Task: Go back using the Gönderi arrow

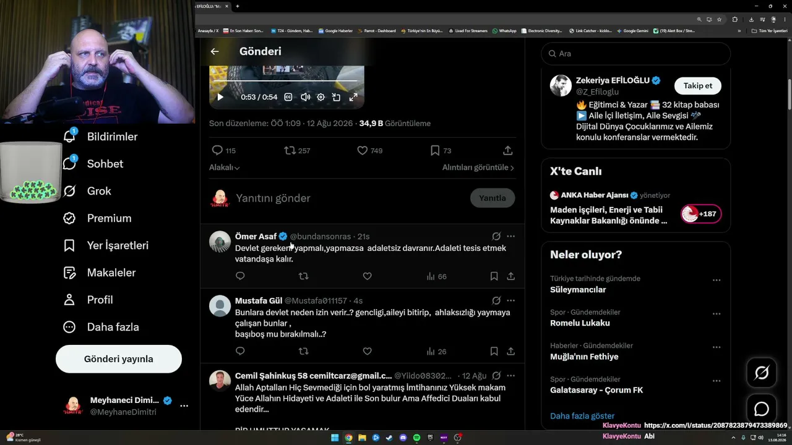Action: 215,52
